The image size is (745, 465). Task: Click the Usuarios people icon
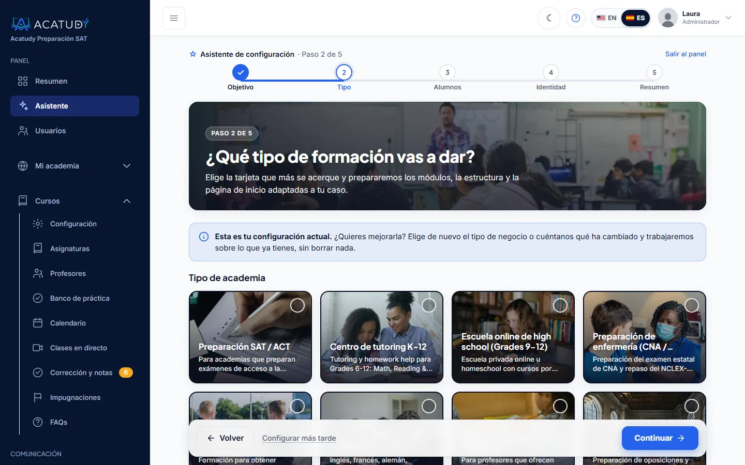tap(23, 131)
